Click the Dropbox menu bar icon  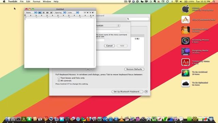click(129, 1)
